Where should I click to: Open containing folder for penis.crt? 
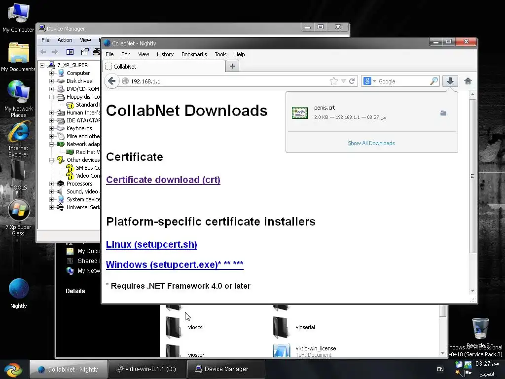tap(443, 113)
